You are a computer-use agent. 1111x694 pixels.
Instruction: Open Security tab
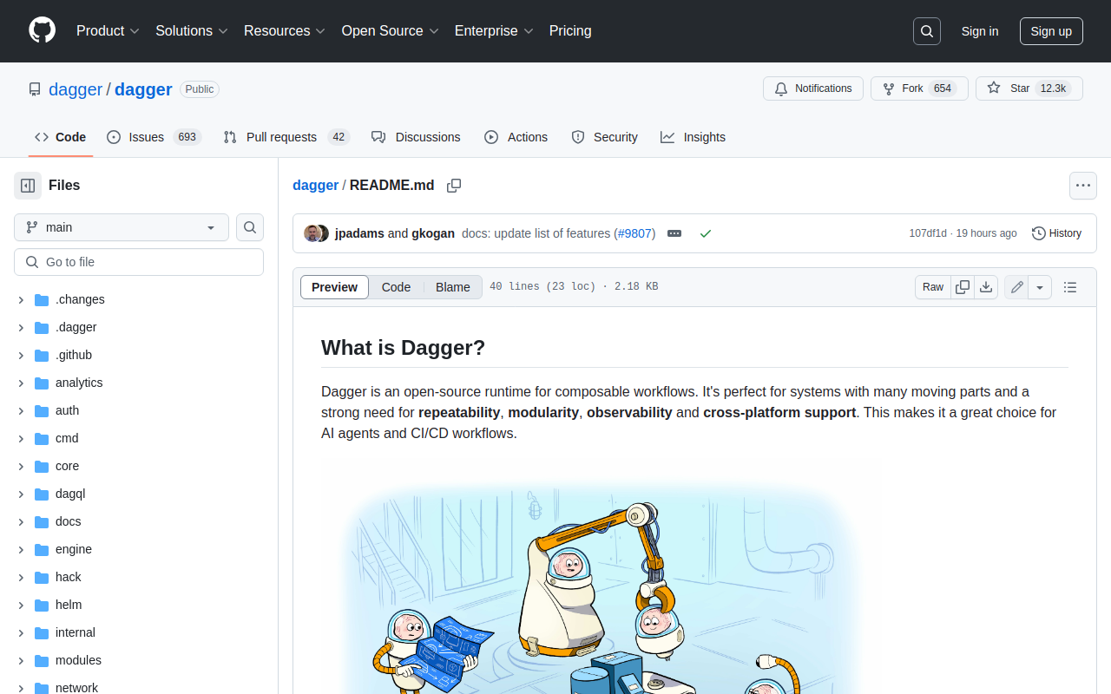pyautogui.click(x=604, y=137)
